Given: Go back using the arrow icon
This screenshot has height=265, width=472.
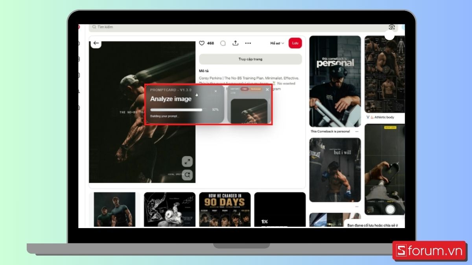Looking at the screenshot, I should [x=96, y=43].
